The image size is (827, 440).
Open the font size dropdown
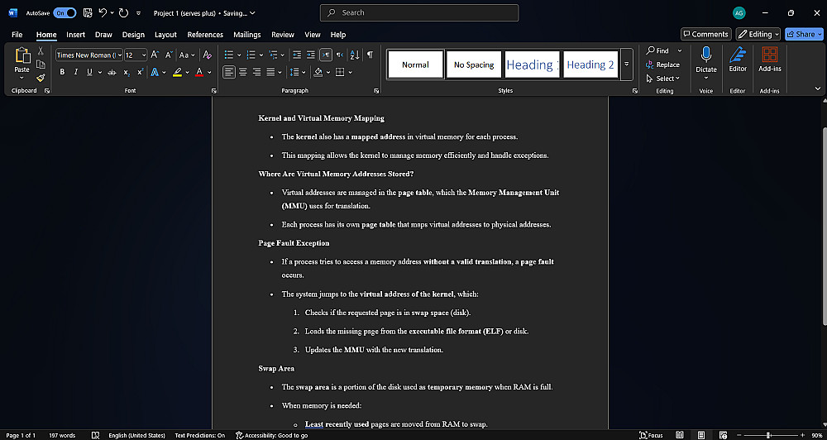coord(144,55)
